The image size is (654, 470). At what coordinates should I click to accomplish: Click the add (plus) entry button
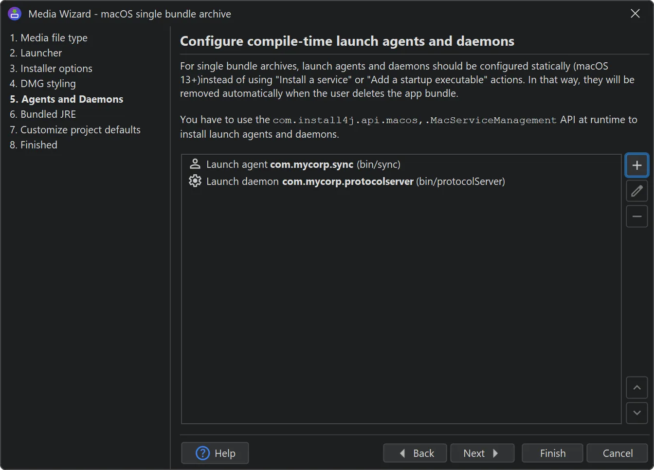[636, 165]
